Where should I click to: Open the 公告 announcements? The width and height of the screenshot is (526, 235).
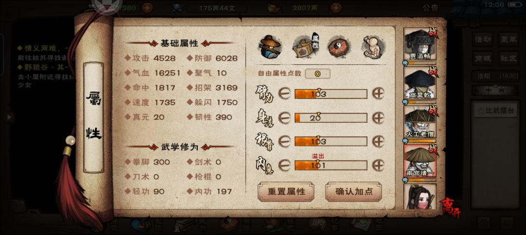click(x=431, y=8)
